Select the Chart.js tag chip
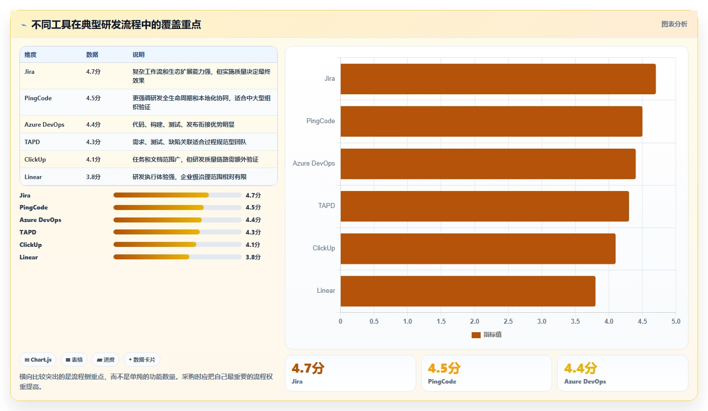The height and width of the screenshot is (411, 708). tap(38, 360)
